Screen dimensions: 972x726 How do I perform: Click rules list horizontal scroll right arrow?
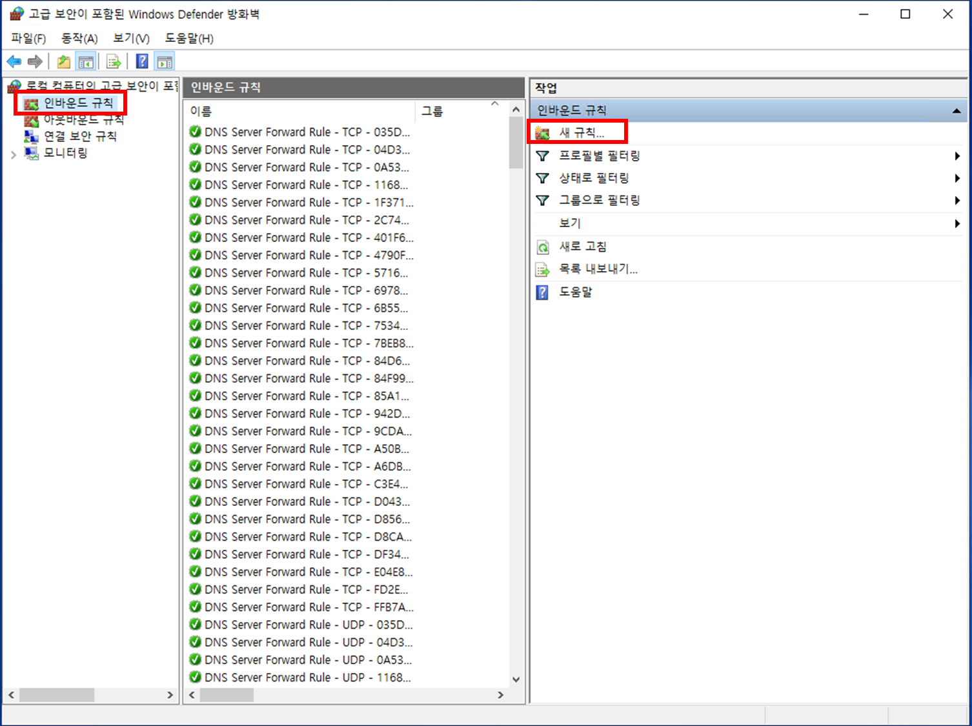point(500,695)
